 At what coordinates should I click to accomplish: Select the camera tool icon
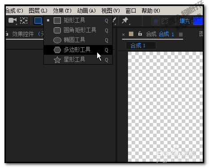coord(13,20)
